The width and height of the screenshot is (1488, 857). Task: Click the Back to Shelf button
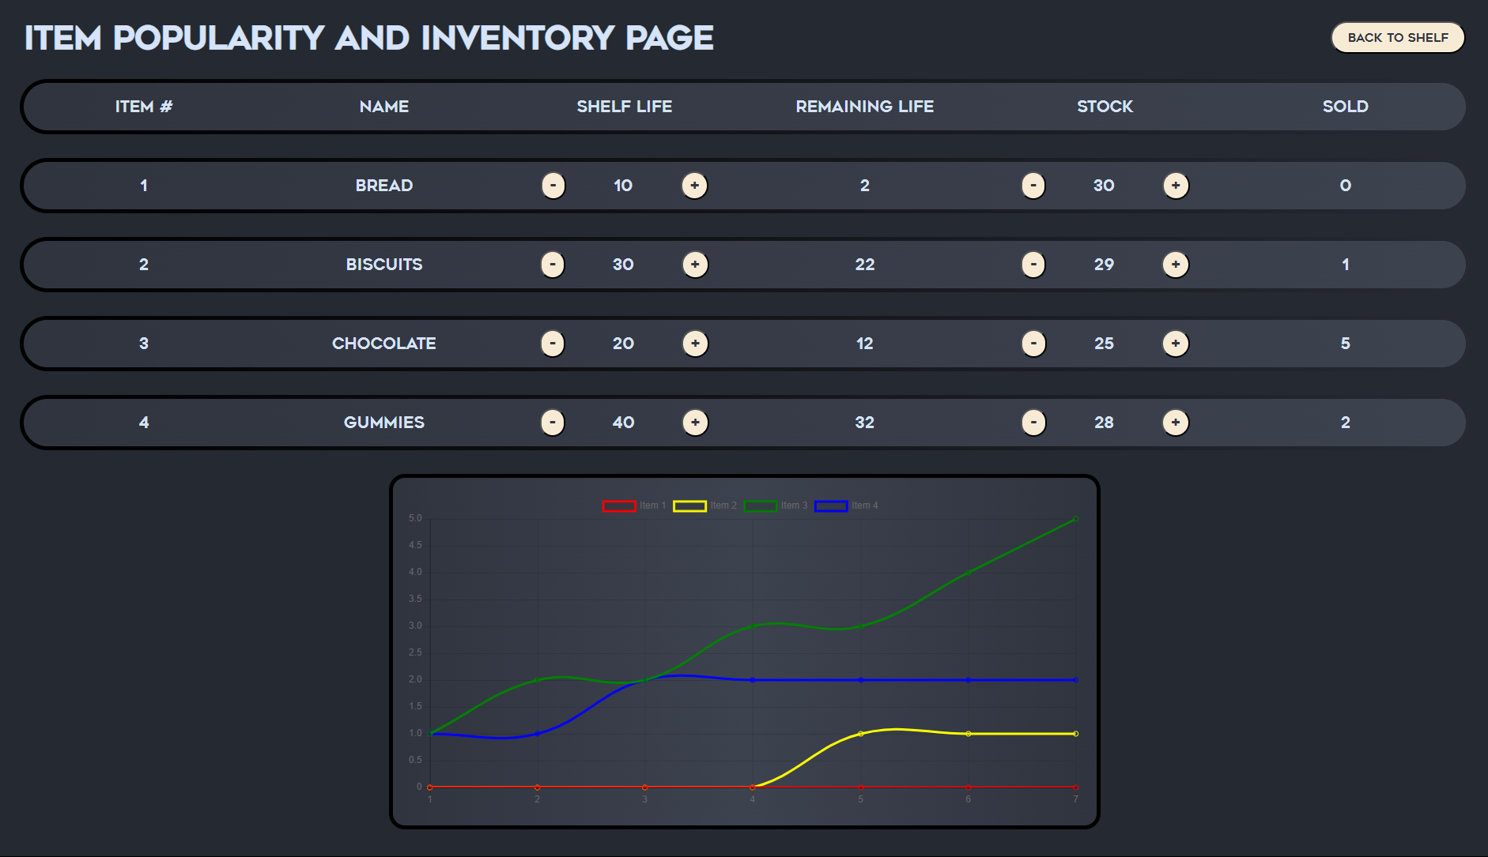pyautogui.click(x=1397, y=38)
